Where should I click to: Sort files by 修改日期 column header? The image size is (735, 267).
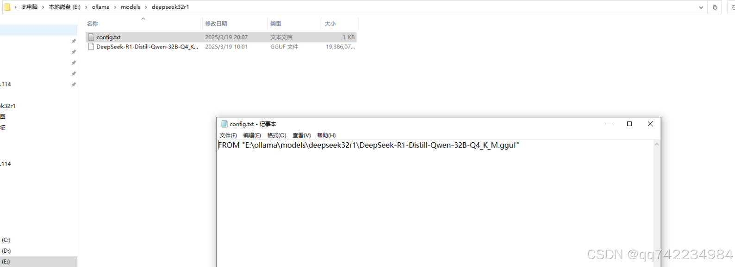[216, 24]
